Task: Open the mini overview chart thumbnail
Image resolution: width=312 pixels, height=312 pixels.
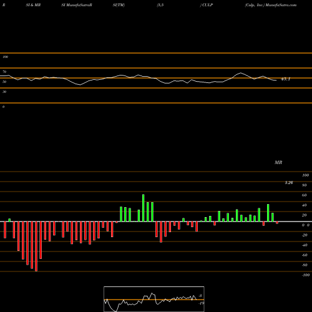Action: (154, 299)
